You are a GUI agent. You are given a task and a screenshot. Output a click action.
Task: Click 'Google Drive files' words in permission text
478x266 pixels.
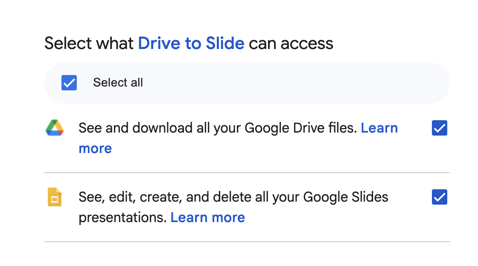point(300,128)
